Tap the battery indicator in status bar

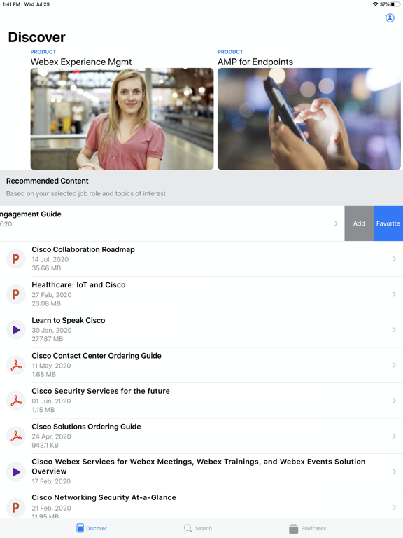click(x=395, y=4)
